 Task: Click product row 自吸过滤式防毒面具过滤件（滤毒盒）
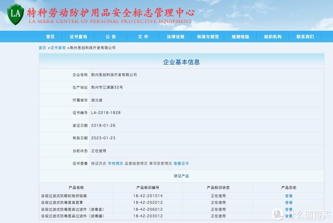coord(72,209)
